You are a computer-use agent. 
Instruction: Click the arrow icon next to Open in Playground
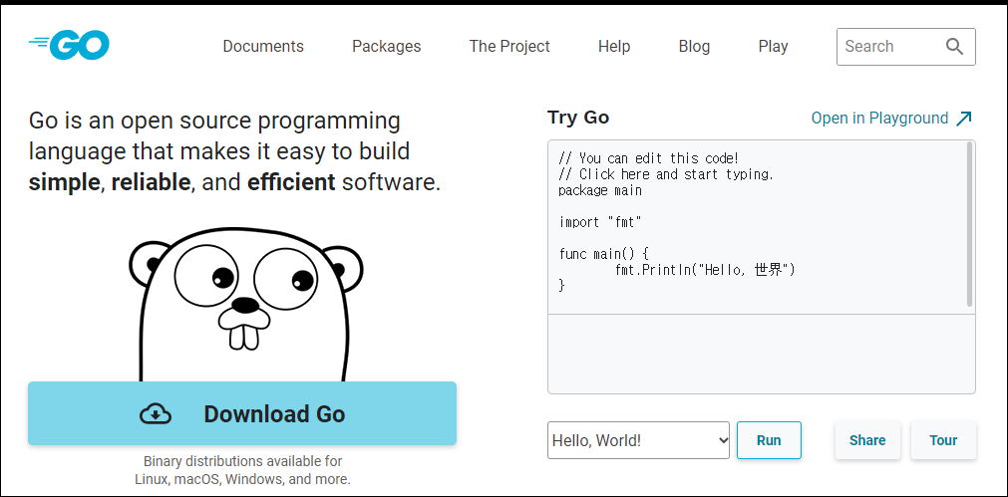(x=964, y=119)
